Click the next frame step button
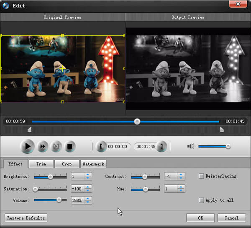Screen dimensions: 251x228 (56, 146)
